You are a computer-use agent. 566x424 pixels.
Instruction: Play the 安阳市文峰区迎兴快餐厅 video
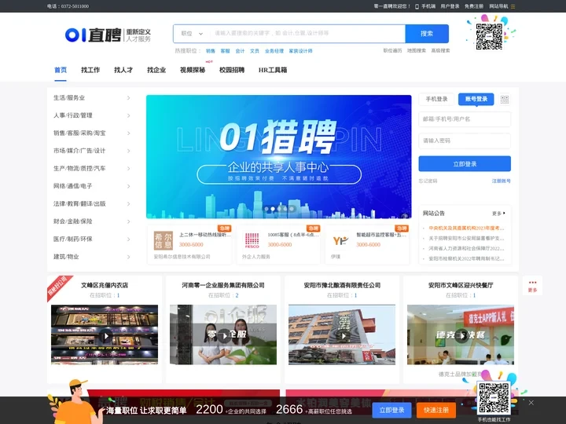[x=461, y=336]
